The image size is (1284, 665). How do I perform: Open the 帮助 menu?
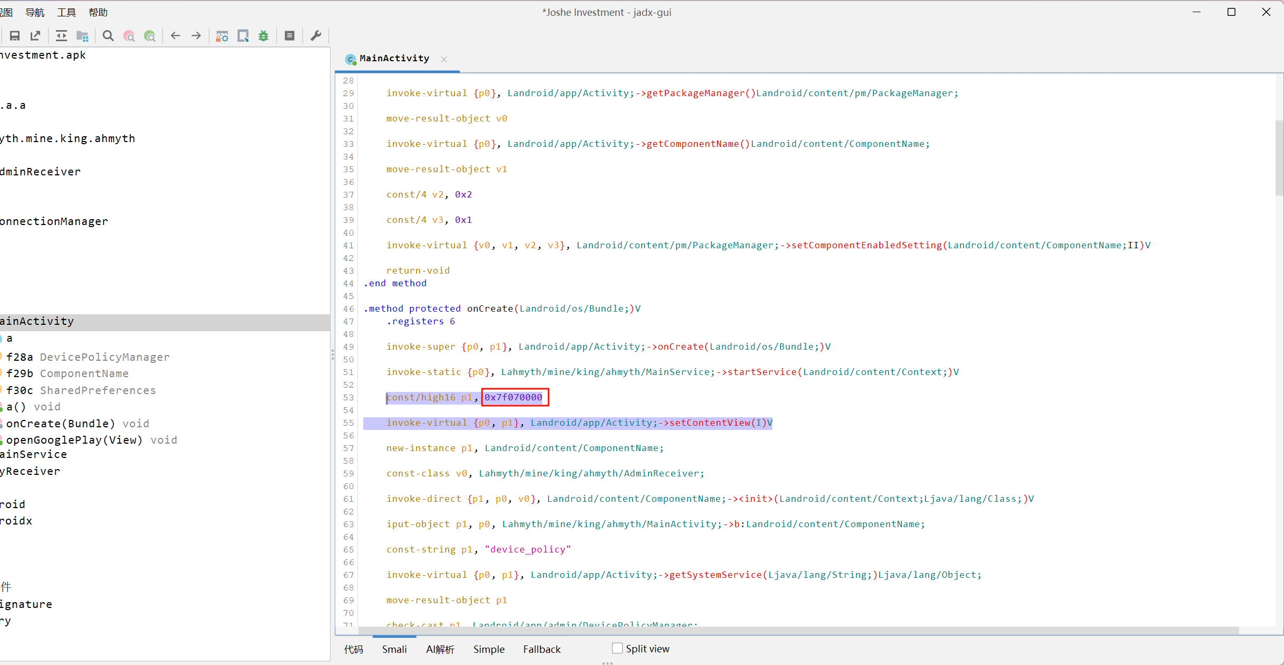[x=98, y=12]
